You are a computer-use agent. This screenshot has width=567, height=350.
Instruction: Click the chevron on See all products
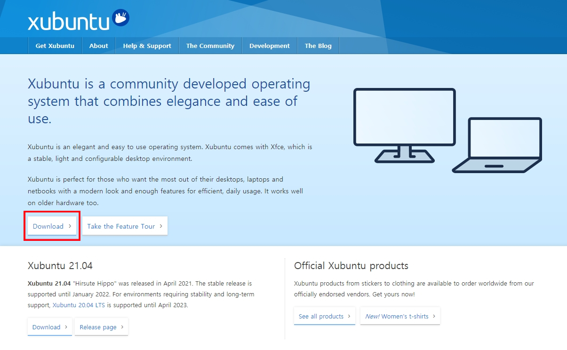tap(349, 316)
